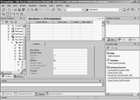The height and width of the screenshot is (100, 140).
Task: Click the Redo toolbar icon
Action: pyautogui.click(x=47, y=10)
